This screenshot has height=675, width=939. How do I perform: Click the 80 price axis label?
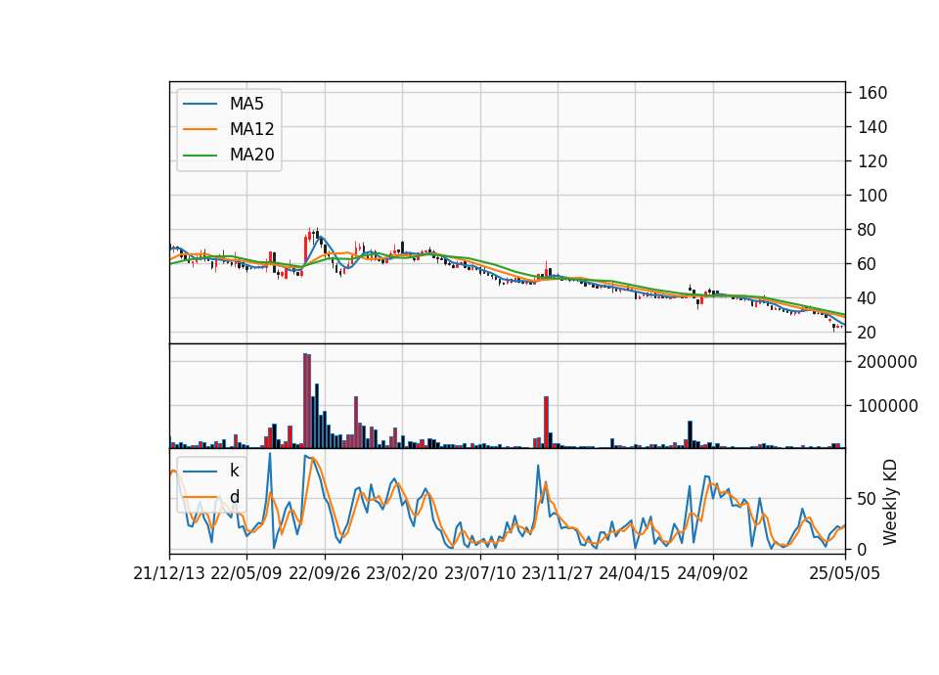868,229
